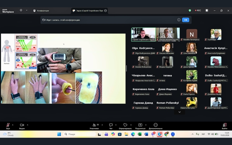This screenshot has width=232, height=145.
Task: Click the info icon beside OK button
Action: [179, 20]
